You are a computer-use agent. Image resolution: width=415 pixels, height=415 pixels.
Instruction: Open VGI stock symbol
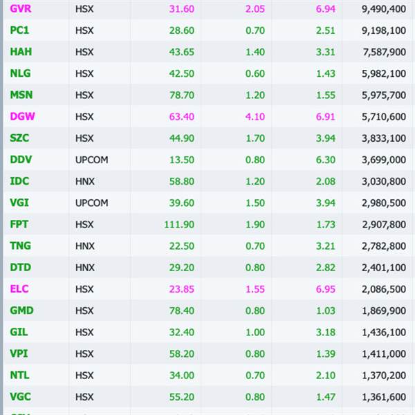pyautogui.click(x=19, y=203)
